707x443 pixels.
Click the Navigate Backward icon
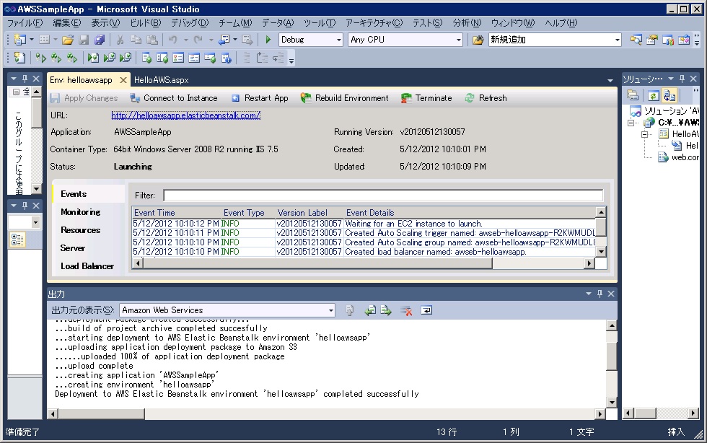(x=224, y=40)
